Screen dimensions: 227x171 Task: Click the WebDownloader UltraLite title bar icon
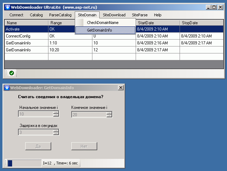(x=7, y=7)
